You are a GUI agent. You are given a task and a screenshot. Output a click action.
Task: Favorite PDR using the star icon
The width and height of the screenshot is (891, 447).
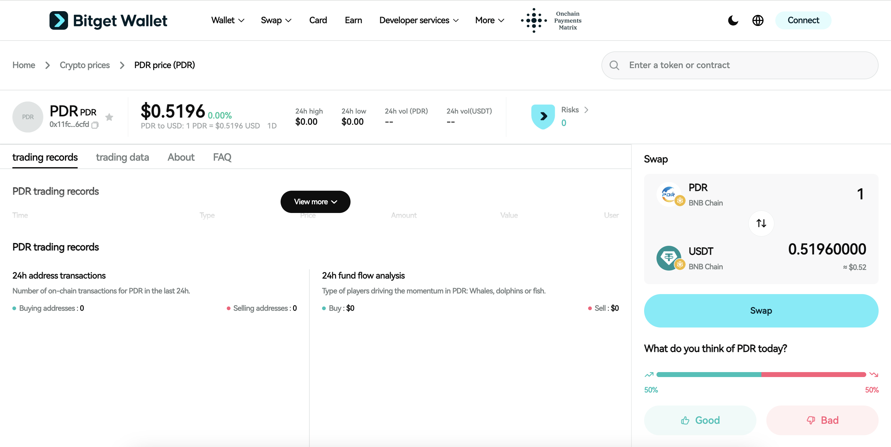(109, 117)
